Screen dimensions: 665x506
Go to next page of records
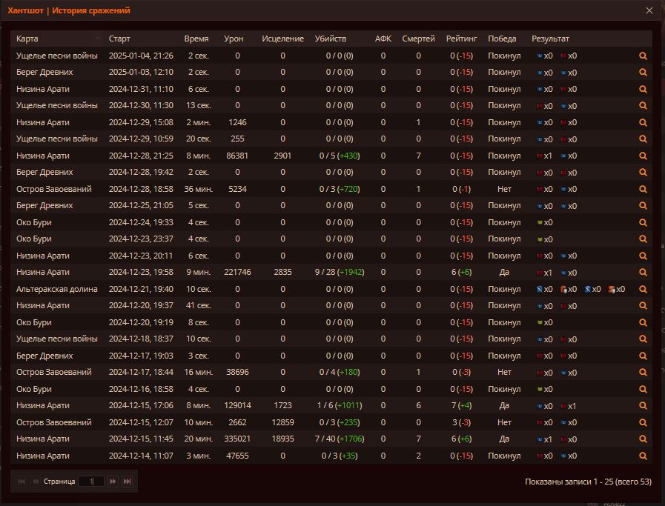pyautogui.click(x=113, y=482)
